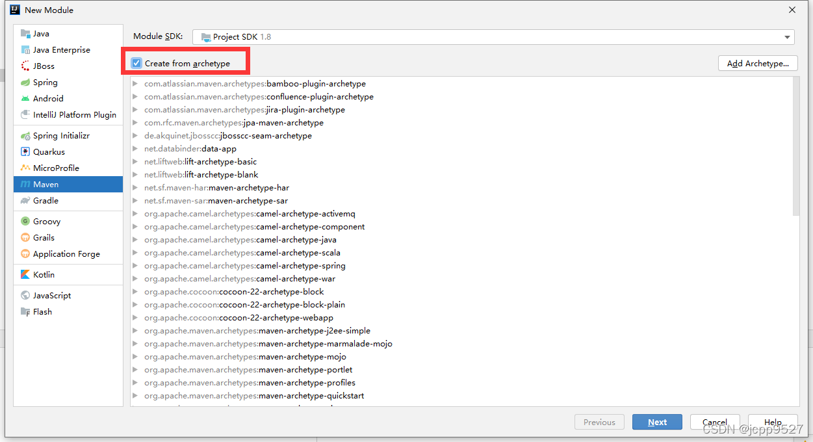Click the Groovy green icon
This screenshot has width=813, height=442.
click(x=25, y=222)
